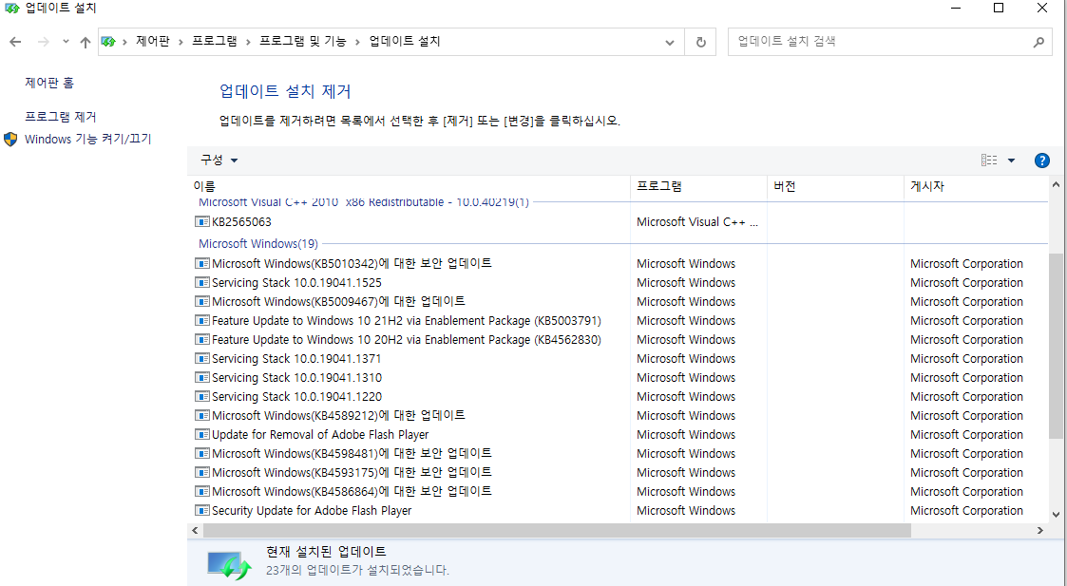Select the KB4593175 security update icon
This screenshot has width=1067, height=586.
click(x=202, y=473)
